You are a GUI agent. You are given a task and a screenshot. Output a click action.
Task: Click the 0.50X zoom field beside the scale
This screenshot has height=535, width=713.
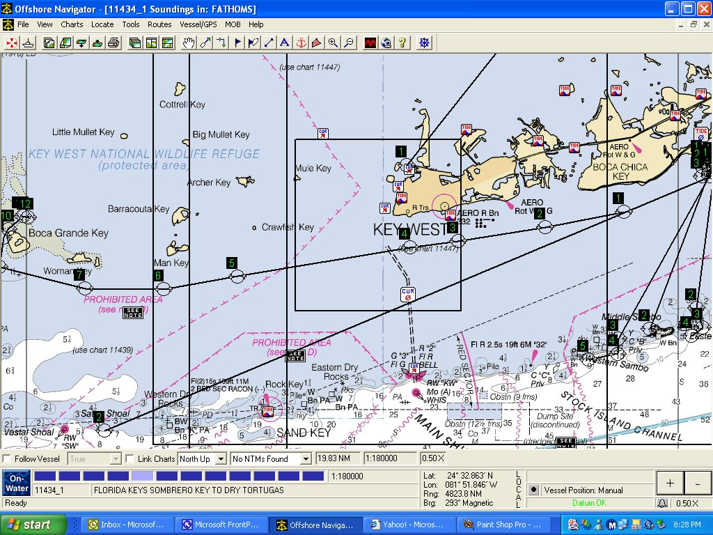(x=434, y=458)
